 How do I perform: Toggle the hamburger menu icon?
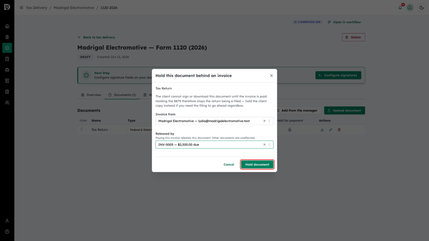coord(21,8)
